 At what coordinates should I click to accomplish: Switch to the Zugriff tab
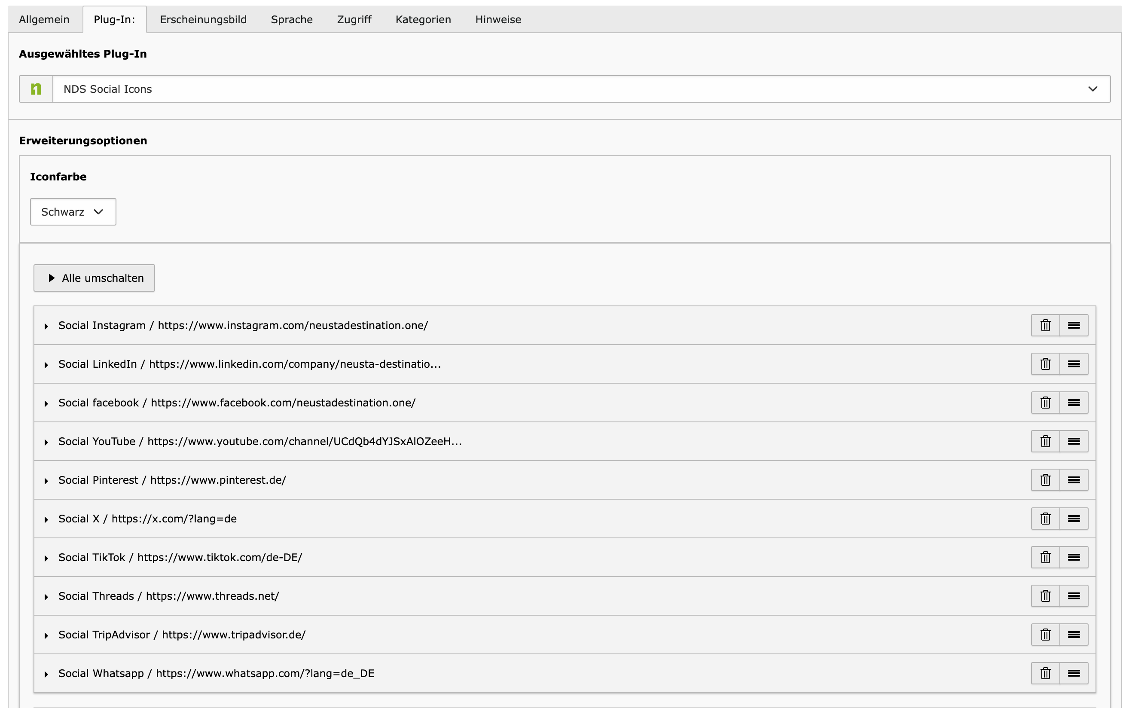tap(354, 20)
